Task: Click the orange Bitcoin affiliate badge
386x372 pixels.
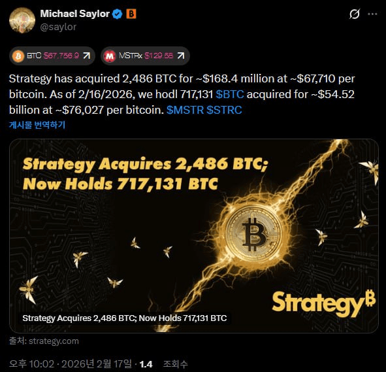Action: 131,14
